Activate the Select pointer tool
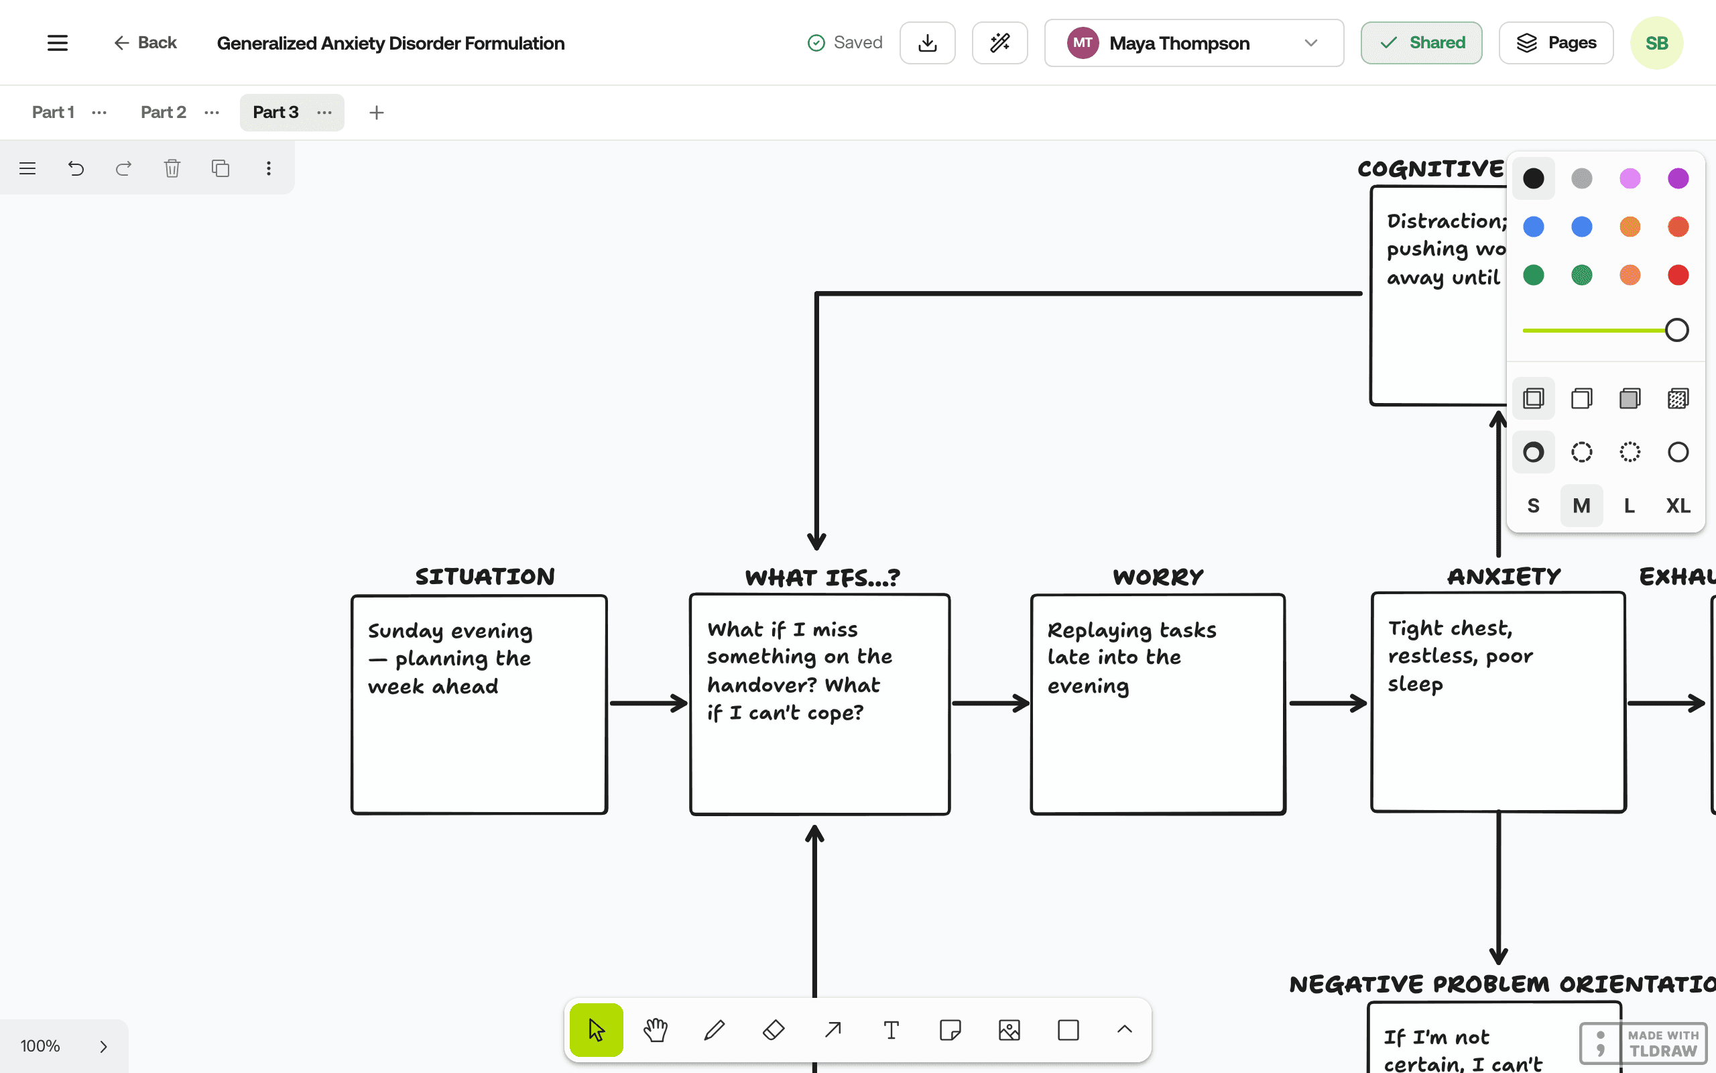 (597, 1029)
